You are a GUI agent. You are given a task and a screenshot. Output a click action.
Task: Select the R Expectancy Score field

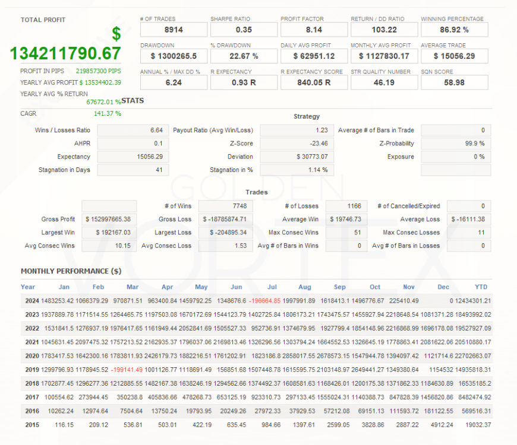(x=314, y=83)
